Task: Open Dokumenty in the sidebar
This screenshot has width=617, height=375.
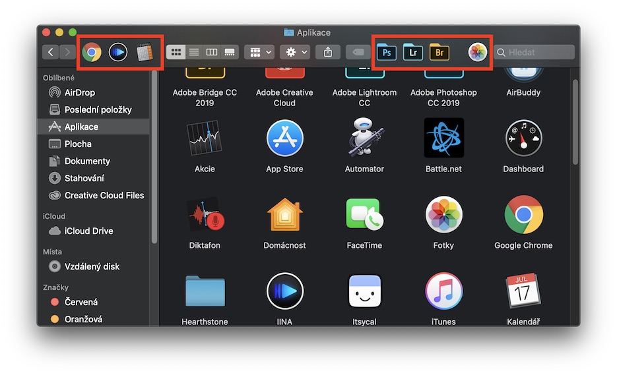Action: point(93,161)
